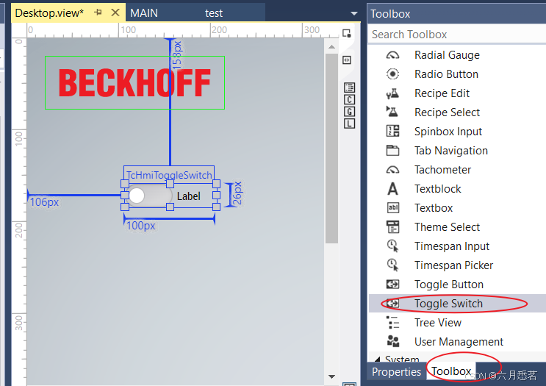
Task: Select User Management text in Toolbox
Action: (459, 342)
